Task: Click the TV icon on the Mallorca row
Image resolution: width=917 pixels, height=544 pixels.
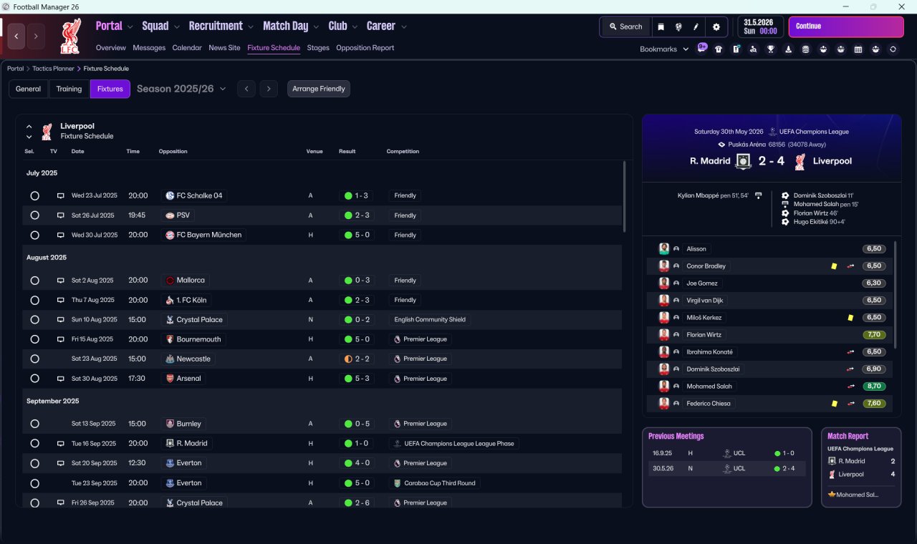Action: coord(61,281)
